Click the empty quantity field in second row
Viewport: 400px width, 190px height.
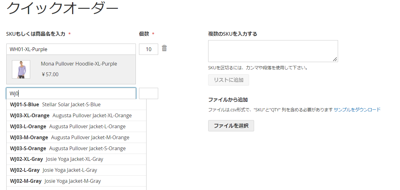pyautogui.click(x=148, y=93)
